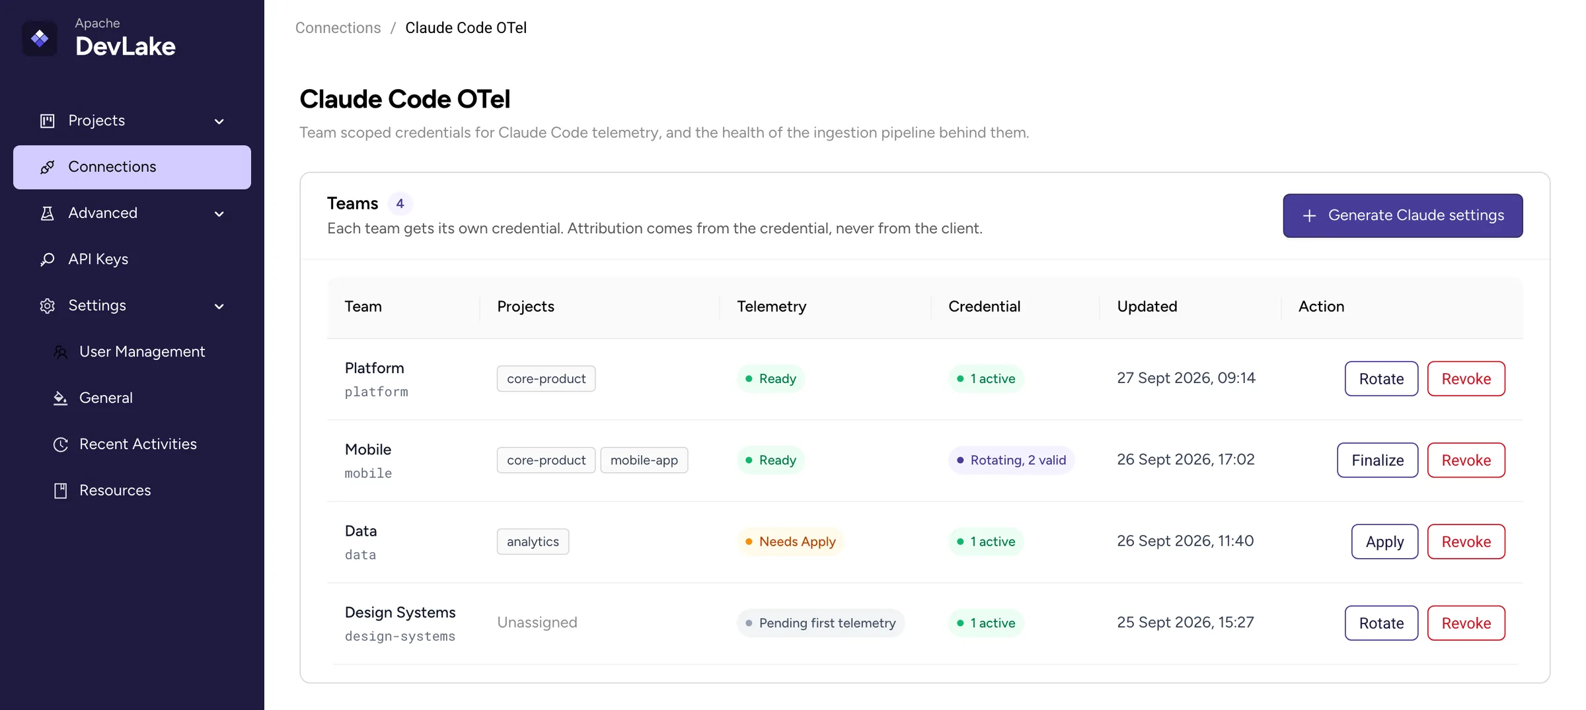Open Projects in the sidebar
The image size is (1586, 710).
[x=132, y=121]
